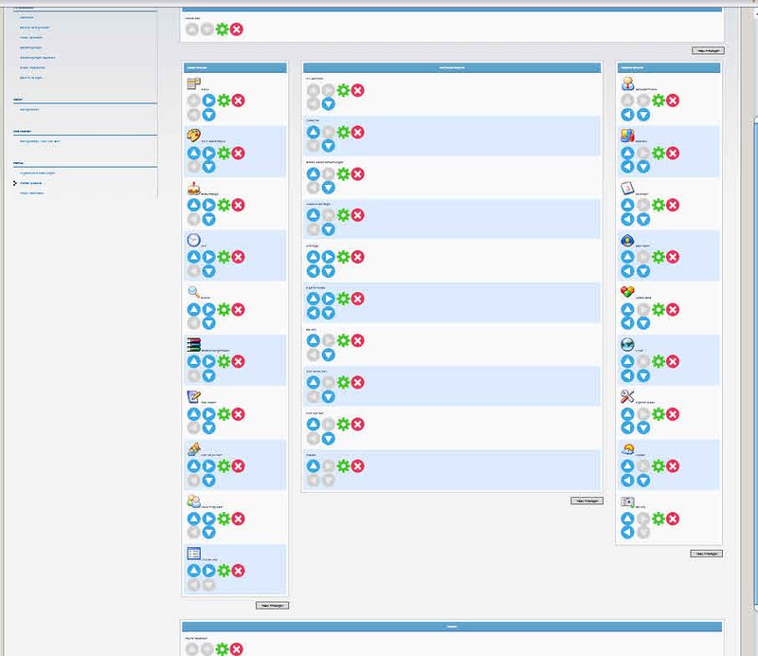Move the book stack block right
The width and height of the screenshot is (758, 656).
click(208, 361)
